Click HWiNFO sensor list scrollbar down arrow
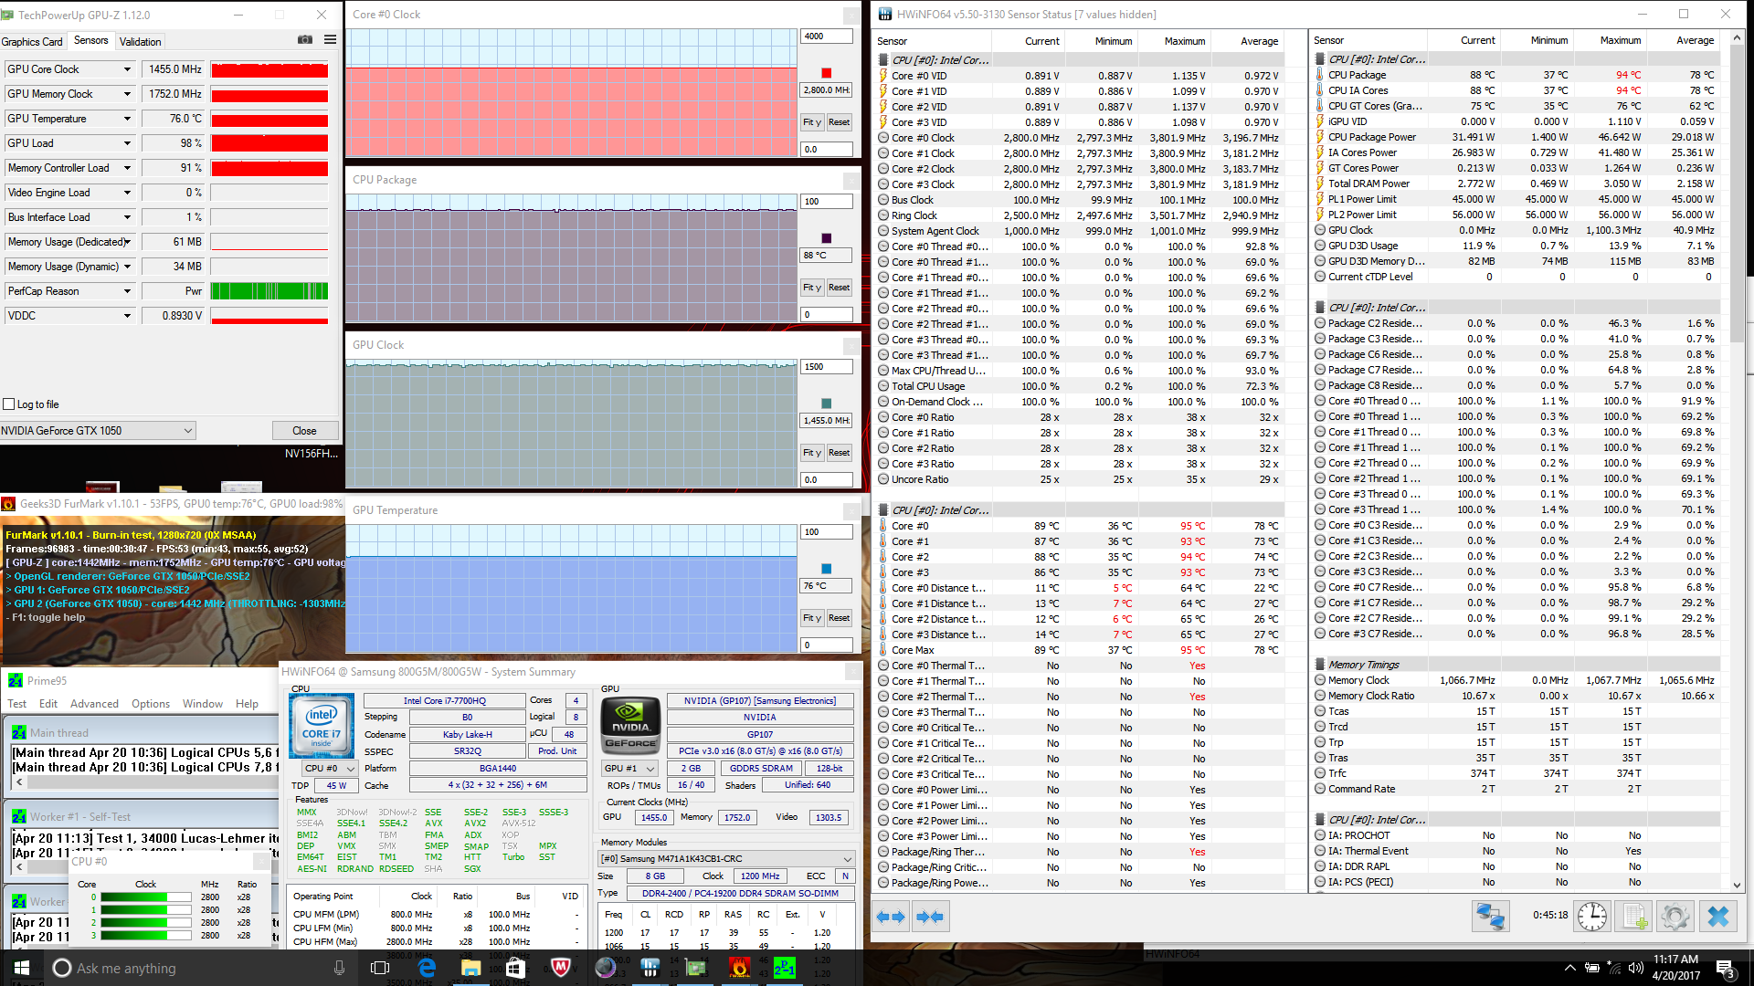This screenshot has height=986, width=1754. click(x=1737, y=885)
